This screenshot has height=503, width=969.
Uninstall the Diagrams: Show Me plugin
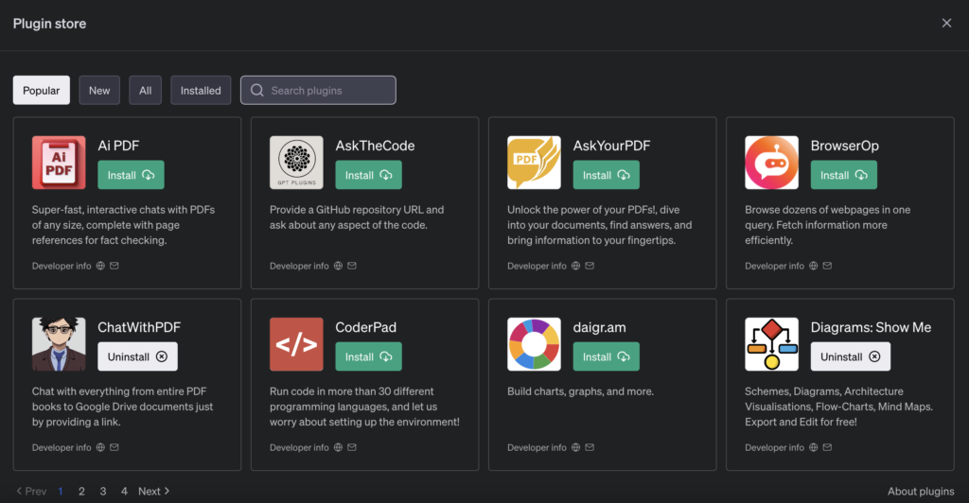(850, 356)
